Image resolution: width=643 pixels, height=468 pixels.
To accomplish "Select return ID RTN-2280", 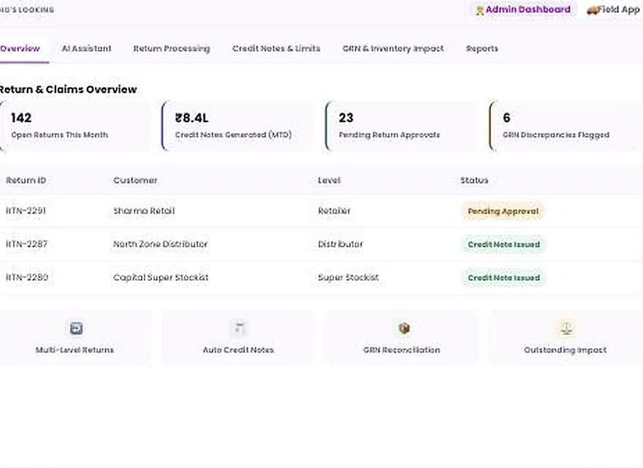I will (27, 277).
